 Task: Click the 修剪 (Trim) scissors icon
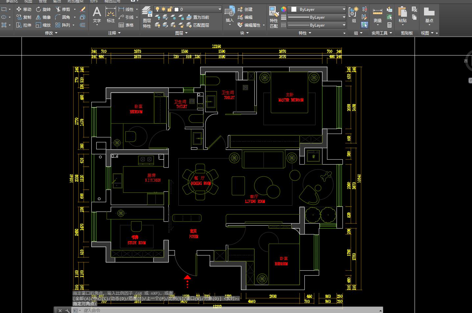tap(58, 9)
